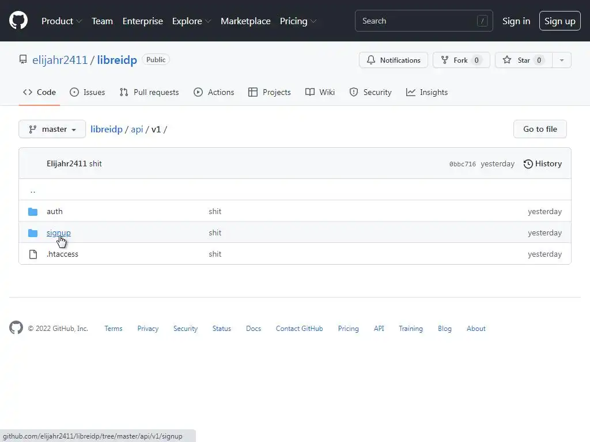The image size is (590, 442).
Task: Click the Docs footer link
Action: (254, 329)
